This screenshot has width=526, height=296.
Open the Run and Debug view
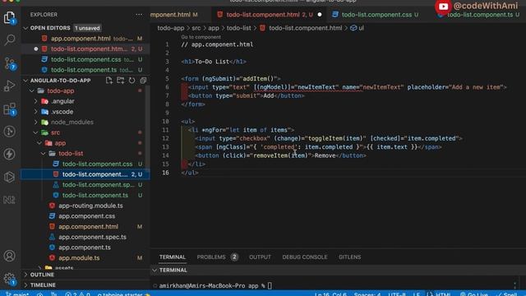[9, 86]
